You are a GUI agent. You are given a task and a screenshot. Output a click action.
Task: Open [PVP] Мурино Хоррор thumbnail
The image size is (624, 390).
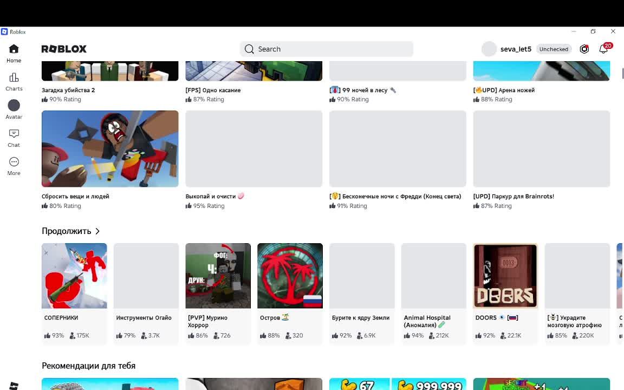click(x=218, y=276)
